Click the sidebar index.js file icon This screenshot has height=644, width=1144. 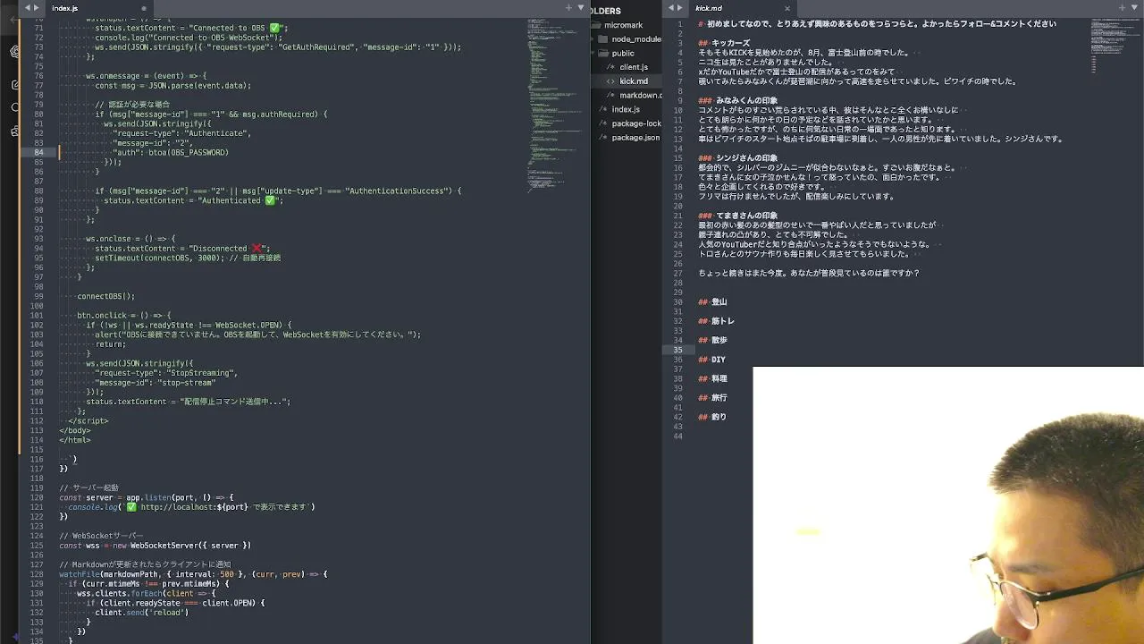pos(603,109)
